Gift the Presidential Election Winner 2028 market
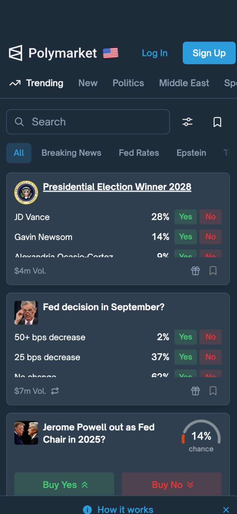Screen dimensions: 237x514 coord(196,271)
